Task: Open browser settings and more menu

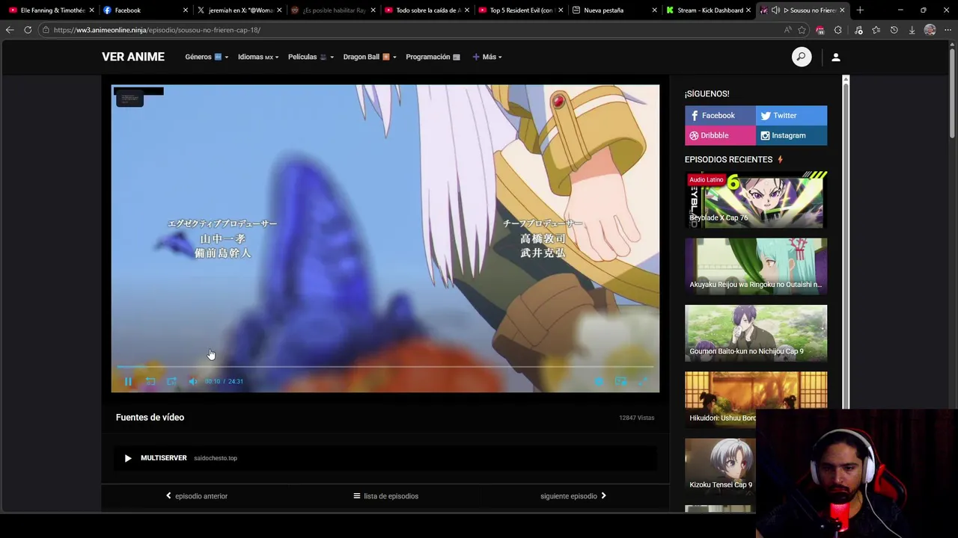Action: click(948, 30)
